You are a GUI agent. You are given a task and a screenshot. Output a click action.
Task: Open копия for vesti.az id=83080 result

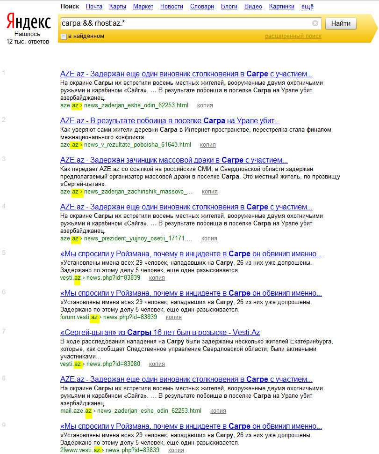(157, 364)
